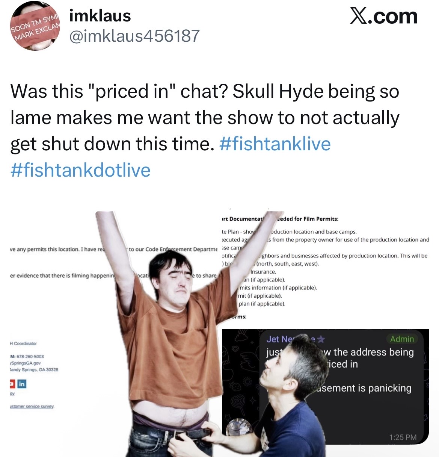
Task: Click the 678-260-5003 phone number
Action: point(30,356)
